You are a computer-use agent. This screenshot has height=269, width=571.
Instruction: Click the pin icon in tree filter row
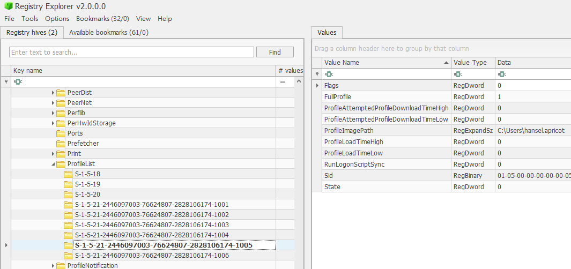point(6,82)
